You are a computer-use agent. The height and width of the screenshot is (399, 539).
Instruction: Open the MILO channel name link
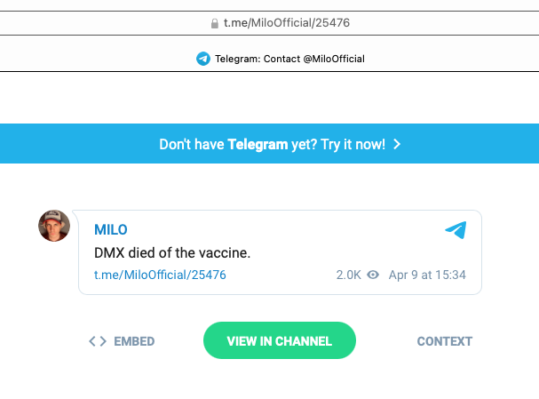click(x=112, y=230)
